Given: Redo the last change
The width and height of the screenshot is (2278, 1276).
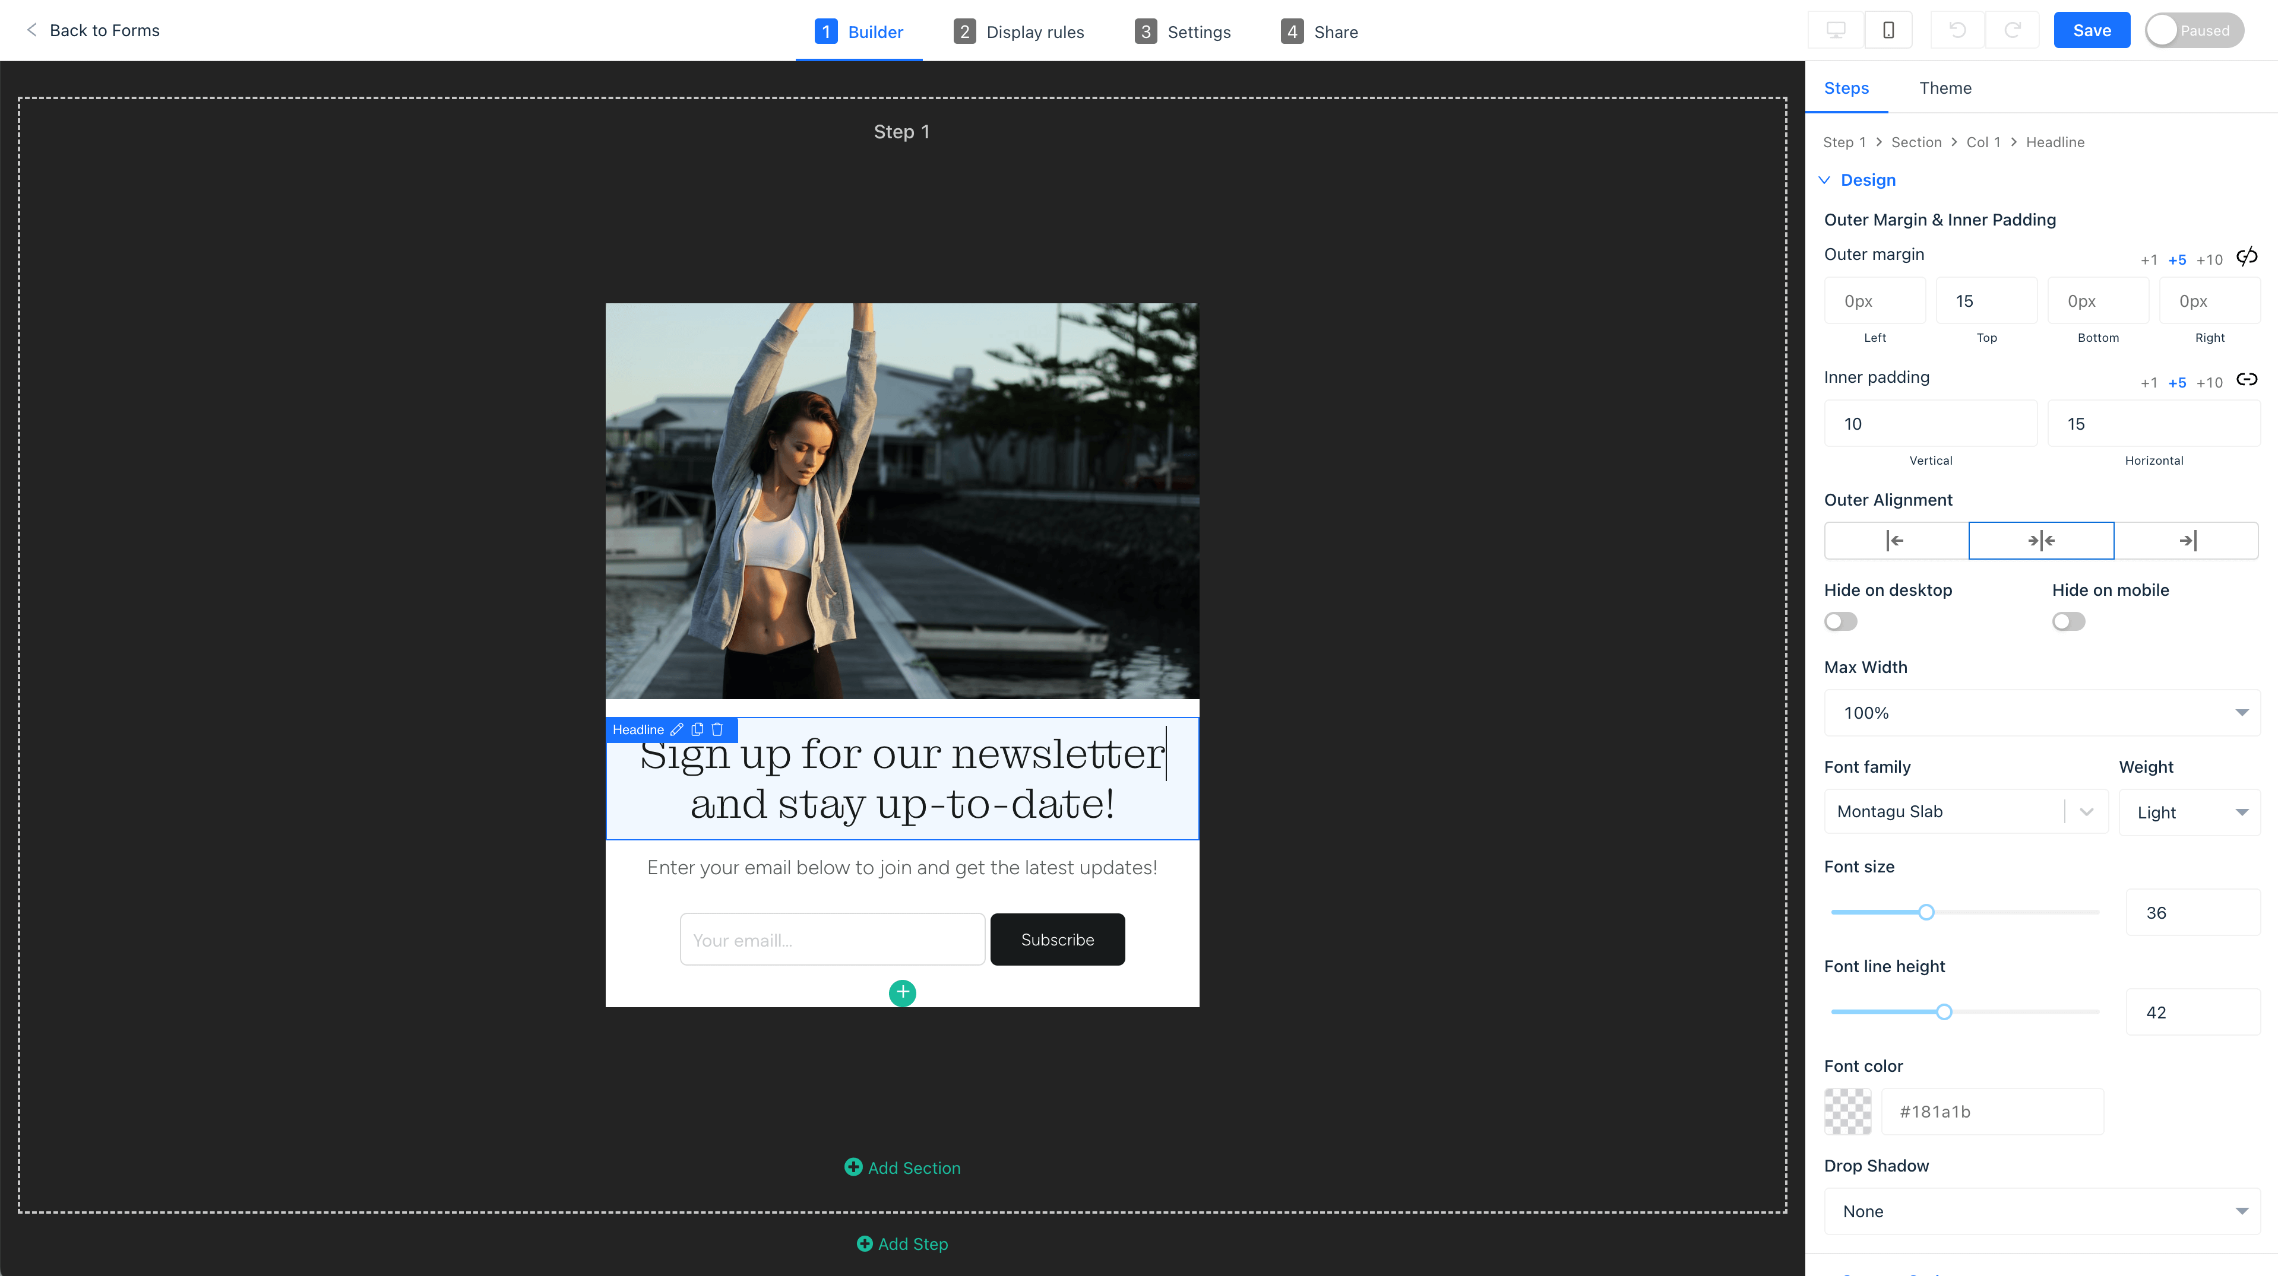Looking at the screenshot, I should (2014, 29).
